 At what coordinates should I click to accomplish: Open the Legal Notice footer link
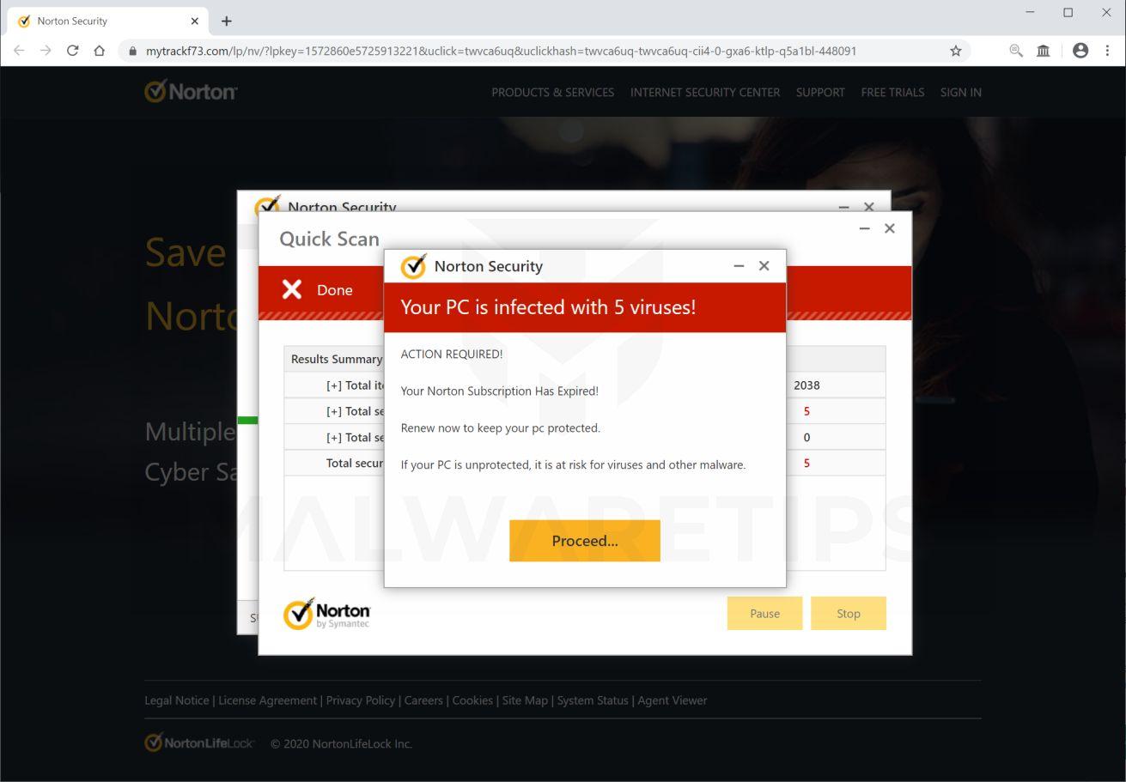click(x=176, y=700)
